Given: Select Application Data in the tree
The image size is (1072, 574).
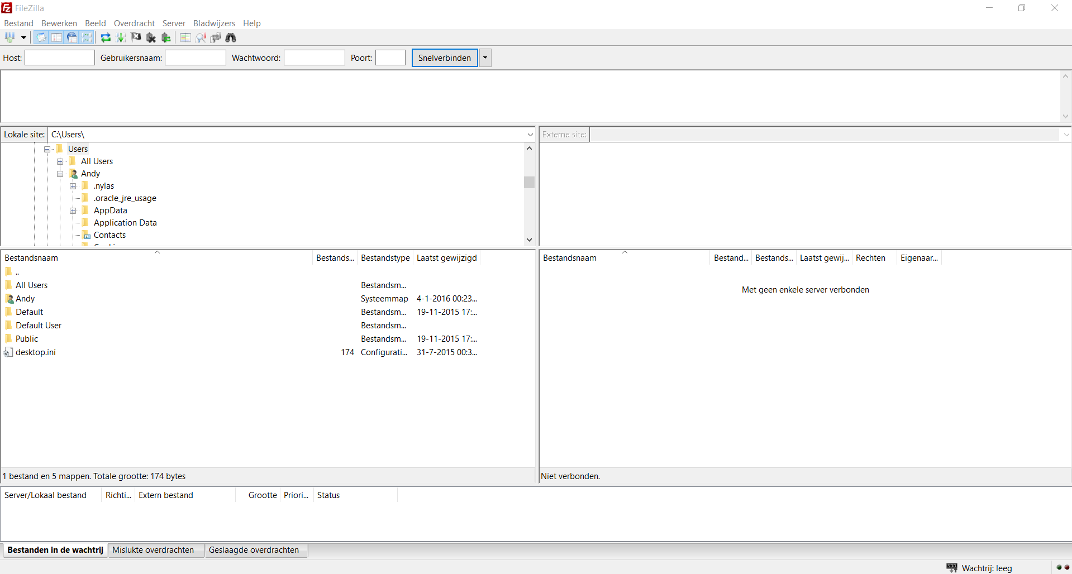Looking at the screenshot, I should 125,223.
